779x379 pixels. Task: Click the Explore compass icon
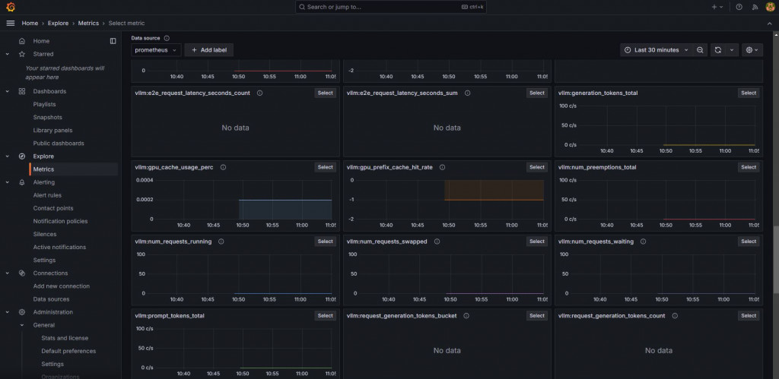tap(22, 156)
